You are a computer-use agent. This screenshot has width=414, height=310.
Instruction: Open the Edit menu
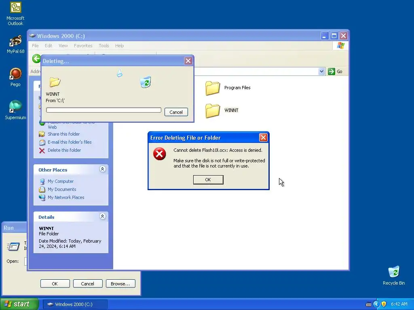[x=49, y=46]
